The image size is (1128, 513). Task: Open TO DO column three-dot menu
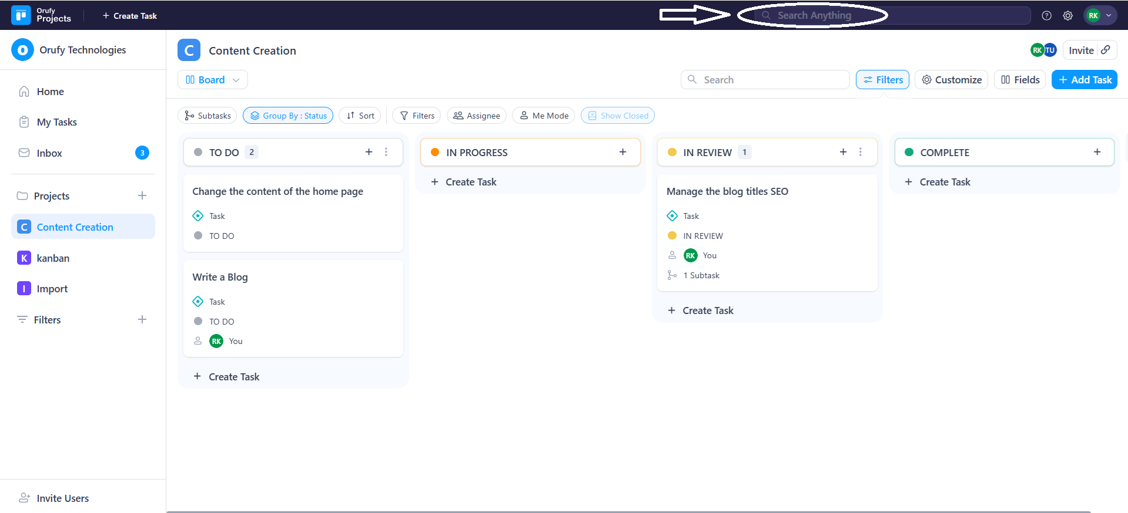pyautogui.click(x=386, y=152)
